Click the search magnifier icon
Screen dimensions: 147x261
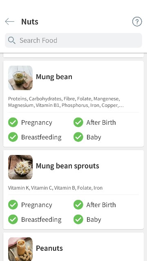tap(12, 40)
